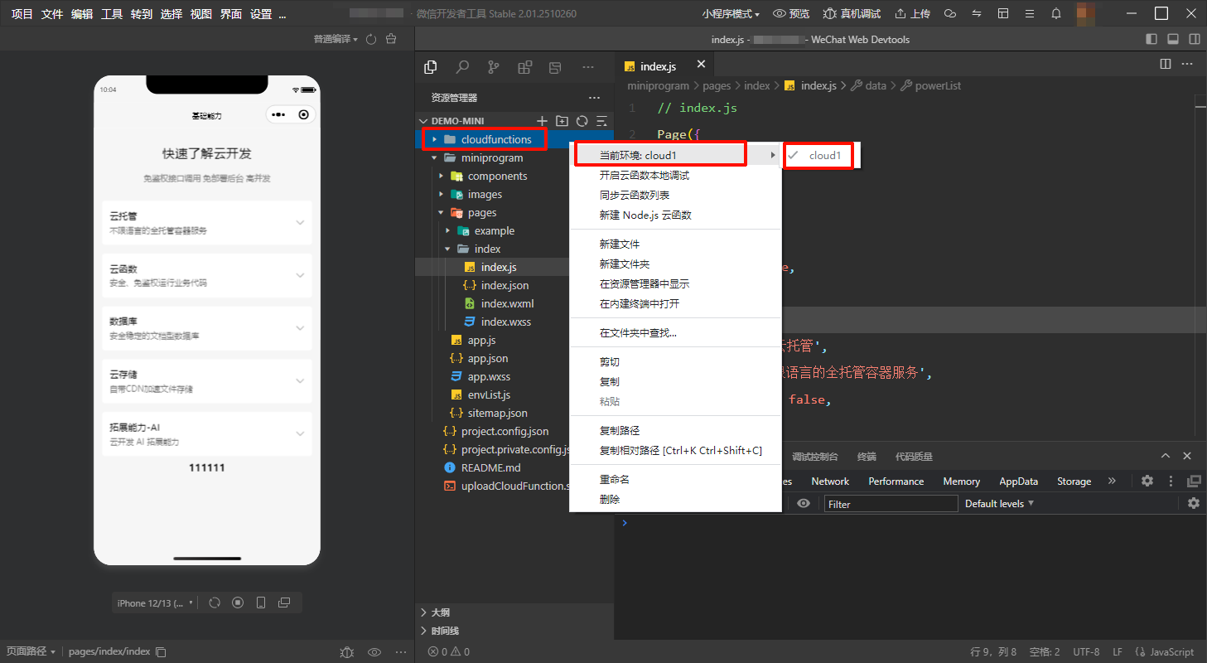Open the source control icon in the sidebar

point(494,67)
